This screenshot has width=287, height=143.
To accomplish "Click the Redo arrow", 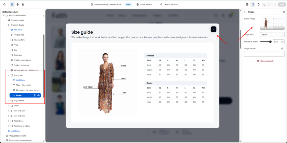I will 269,4.
